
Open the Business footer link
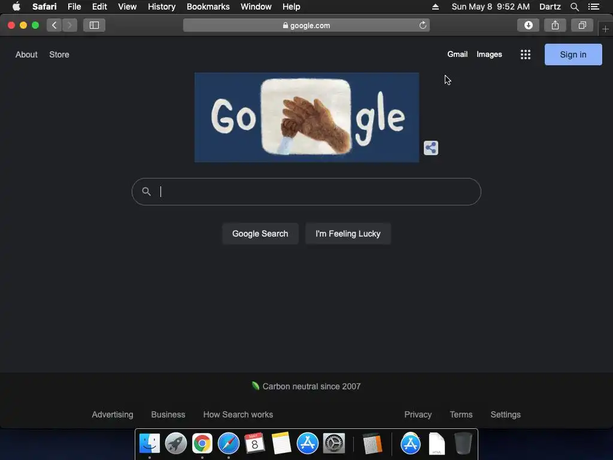(x=168, y=414)
